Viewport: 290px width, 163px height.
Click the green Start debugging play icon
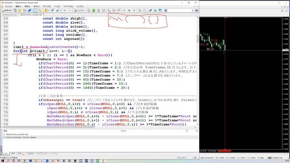pos(94,10)
